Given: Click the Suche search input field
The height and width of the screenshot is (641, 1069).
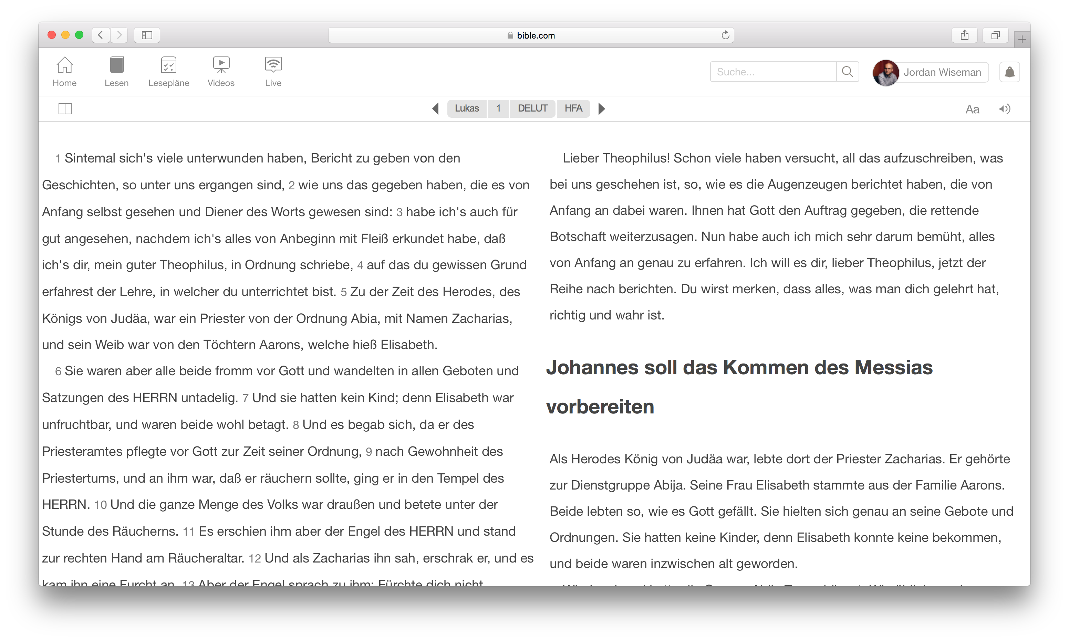Looking at the screenshot, I should 772,72.
